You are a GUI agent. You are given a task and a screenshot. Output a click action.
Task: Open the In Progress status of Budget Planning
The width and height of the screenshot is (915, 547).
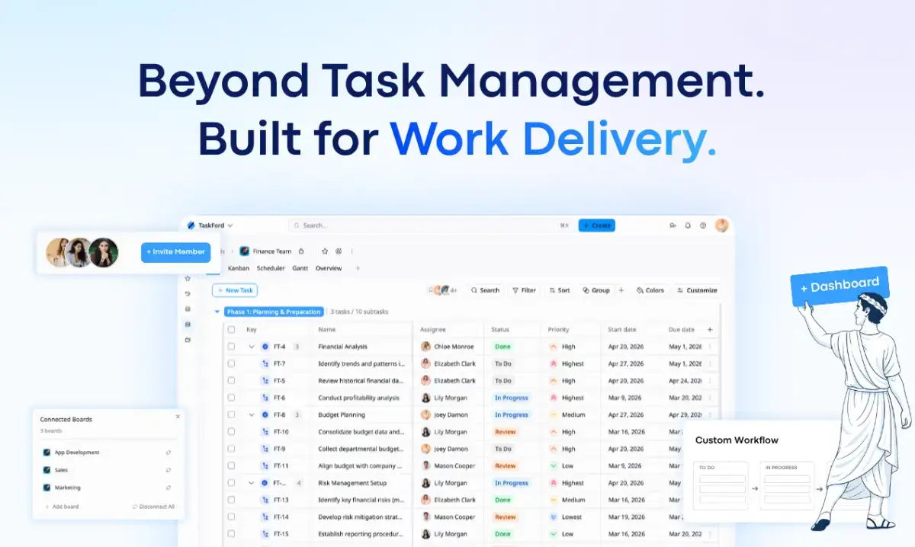[512, 415]
